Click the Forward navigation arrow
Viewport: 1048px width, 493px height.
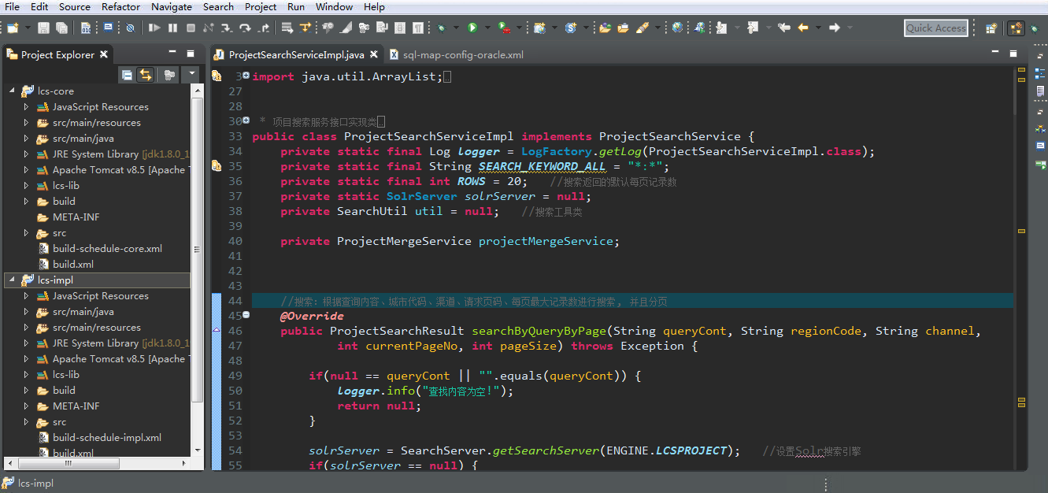[835, 28]
